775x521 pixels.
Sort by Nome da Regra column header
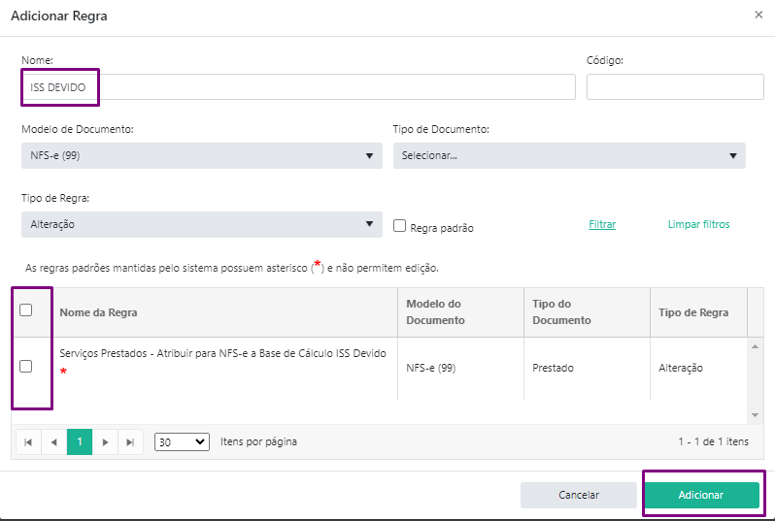pyautogui.click(x=98, y=312)
